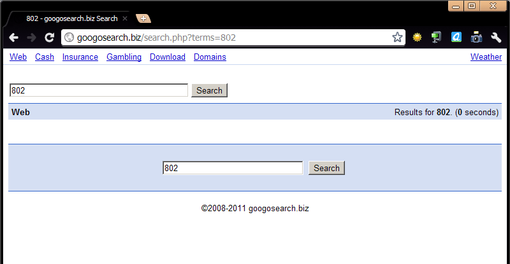
Task: Click the bottom search text field
Action: [x=233, y=168]
